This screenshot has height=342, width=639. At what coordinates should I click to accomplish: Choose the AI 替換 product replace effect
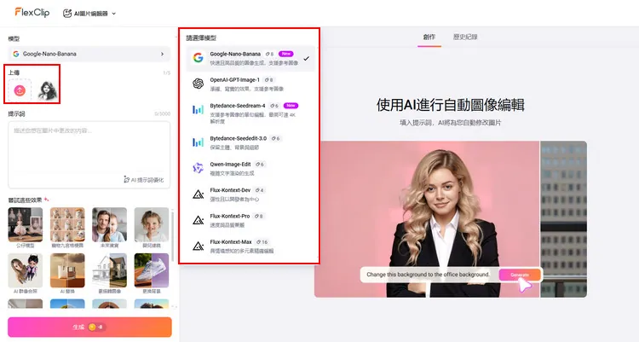[x=67, y=270]
